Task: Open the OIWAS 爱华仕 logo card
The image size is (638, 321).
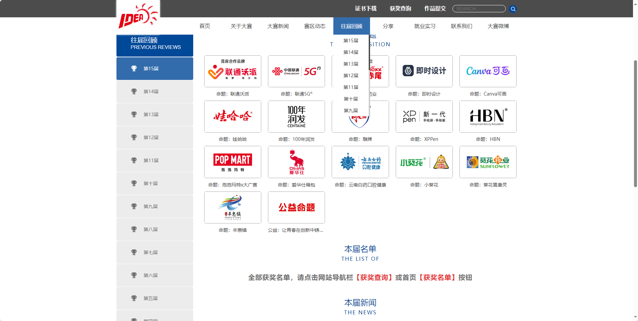Action: click(x=296, y=162)
